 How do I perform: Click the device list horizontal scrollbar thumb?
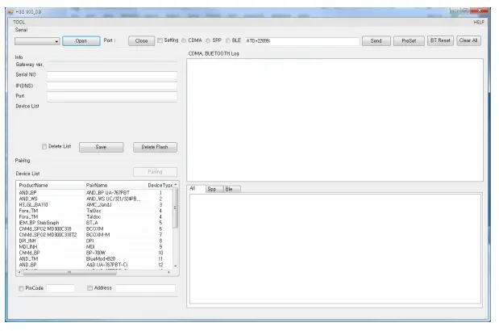(x=69, y=272)
